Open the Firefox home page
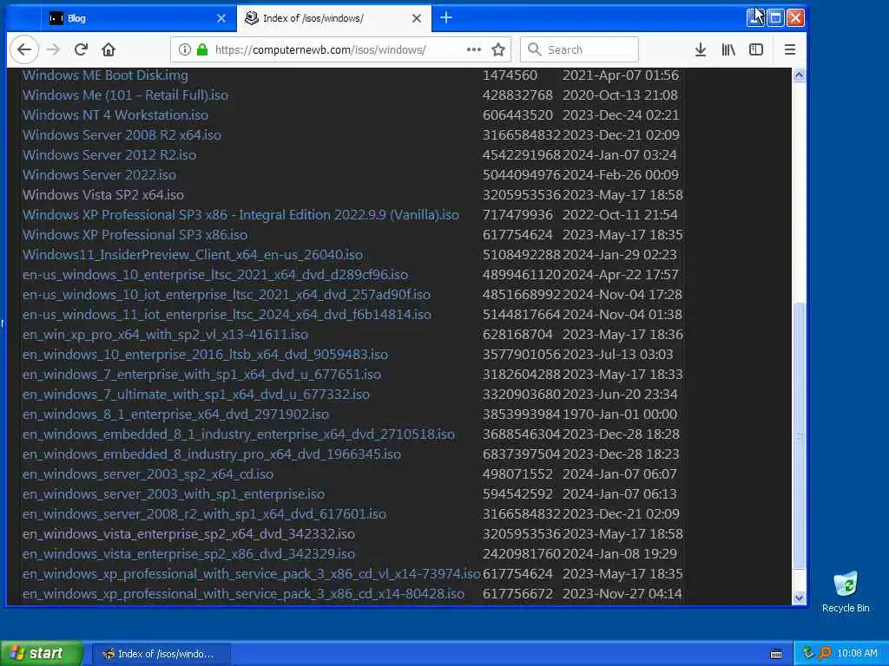The image size is (889, 666). [109, 49]
